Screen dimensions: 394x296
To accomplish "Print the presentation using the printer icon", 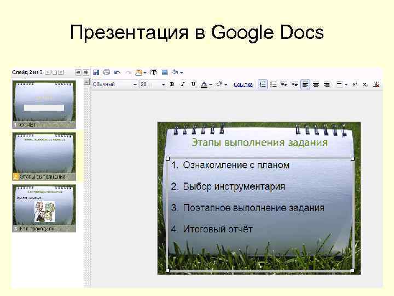I will 107,72.
